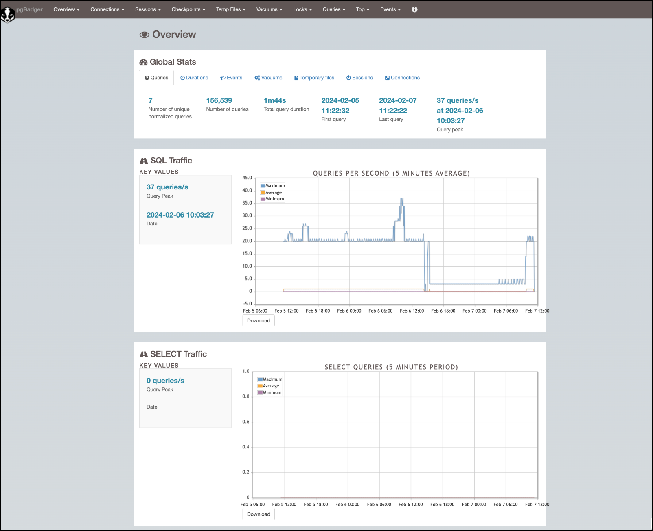Viewport: 653px width, 531px height.
Task: Expand the Checkpoints navbar menu
Action: [188, 9]
